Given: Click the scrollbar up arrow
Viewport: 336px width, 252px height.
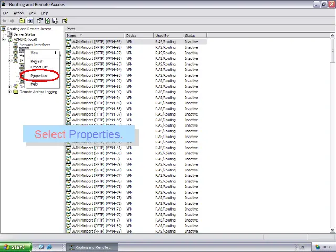Looking at the screenshot, I should 332,35.
